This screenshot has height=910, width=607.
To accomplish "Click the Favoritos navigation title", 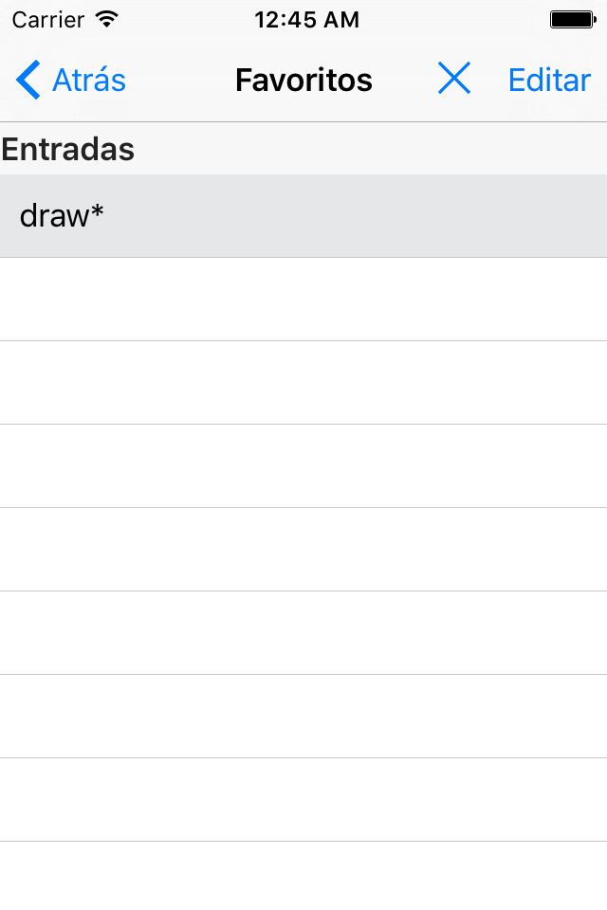I will 303,80.
